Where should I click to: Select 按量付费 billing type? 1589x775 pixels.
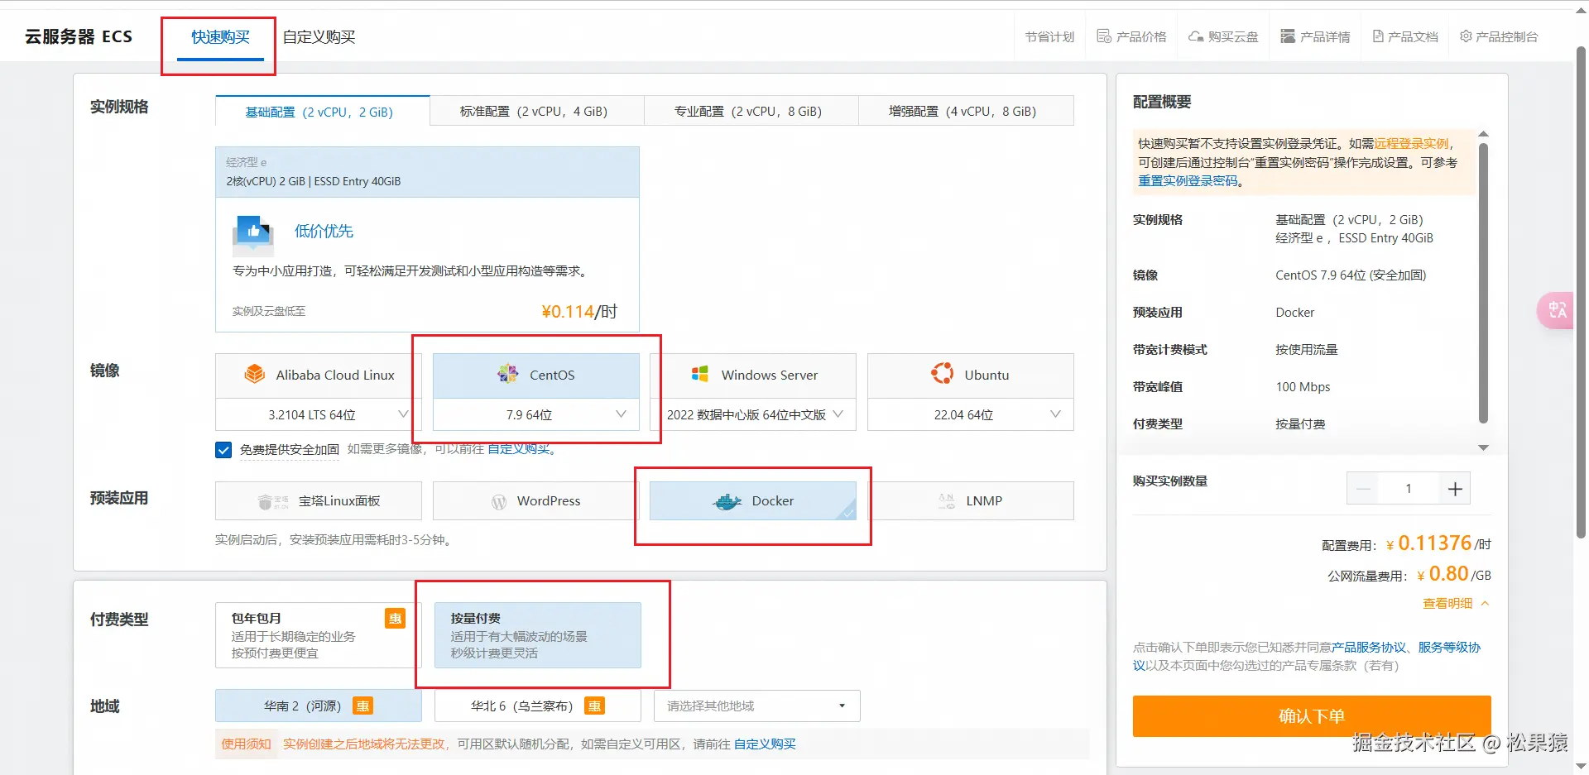point(538,635)
